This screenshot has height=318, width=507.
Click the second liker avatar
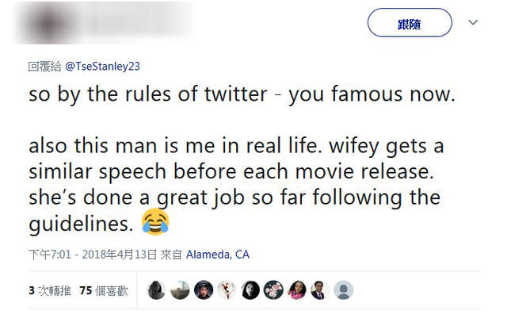point(180,291)
